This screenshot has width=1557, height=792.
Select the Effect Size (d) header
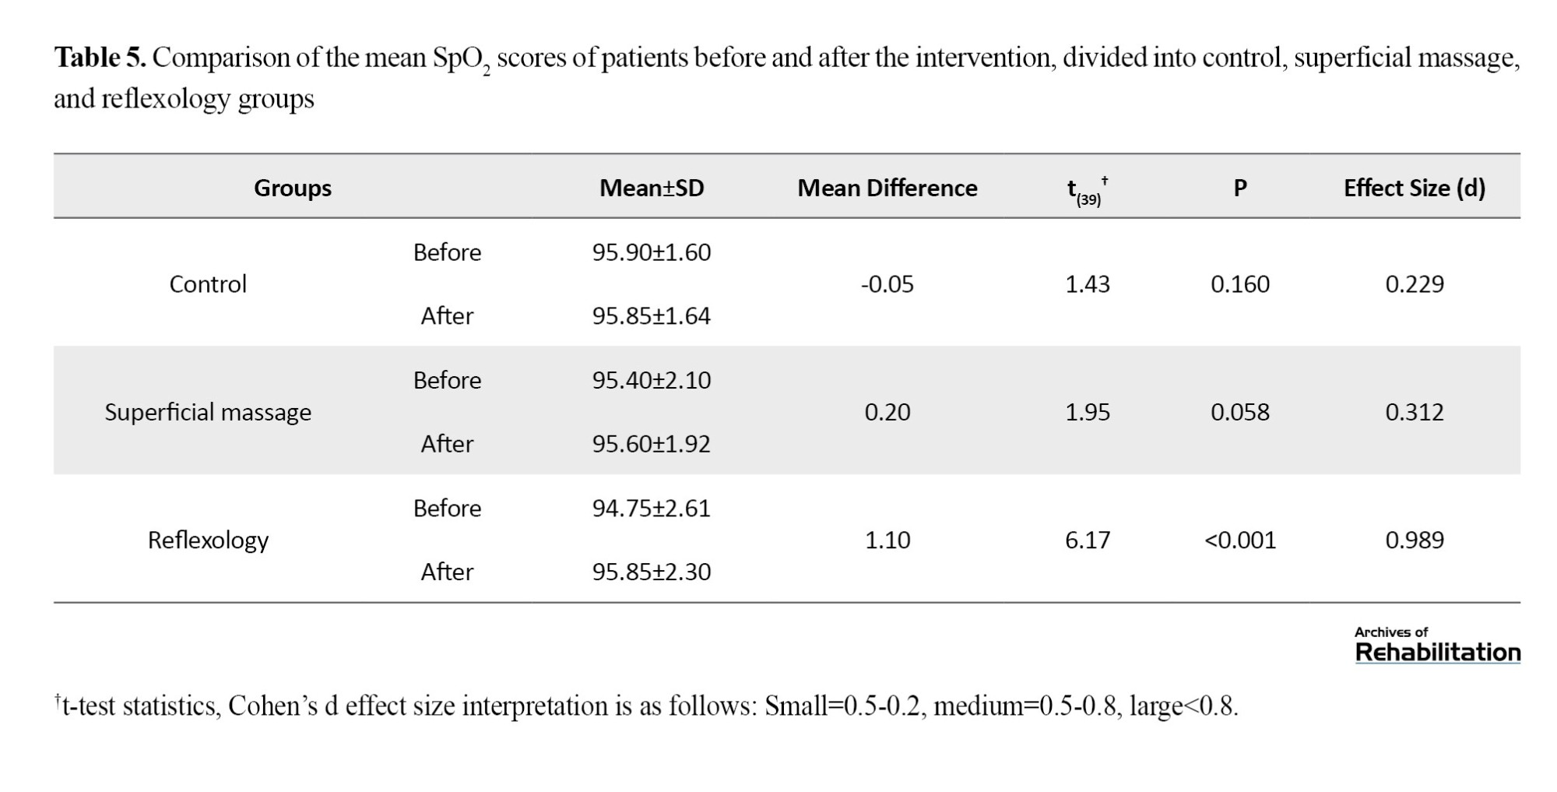[1414, 188]
